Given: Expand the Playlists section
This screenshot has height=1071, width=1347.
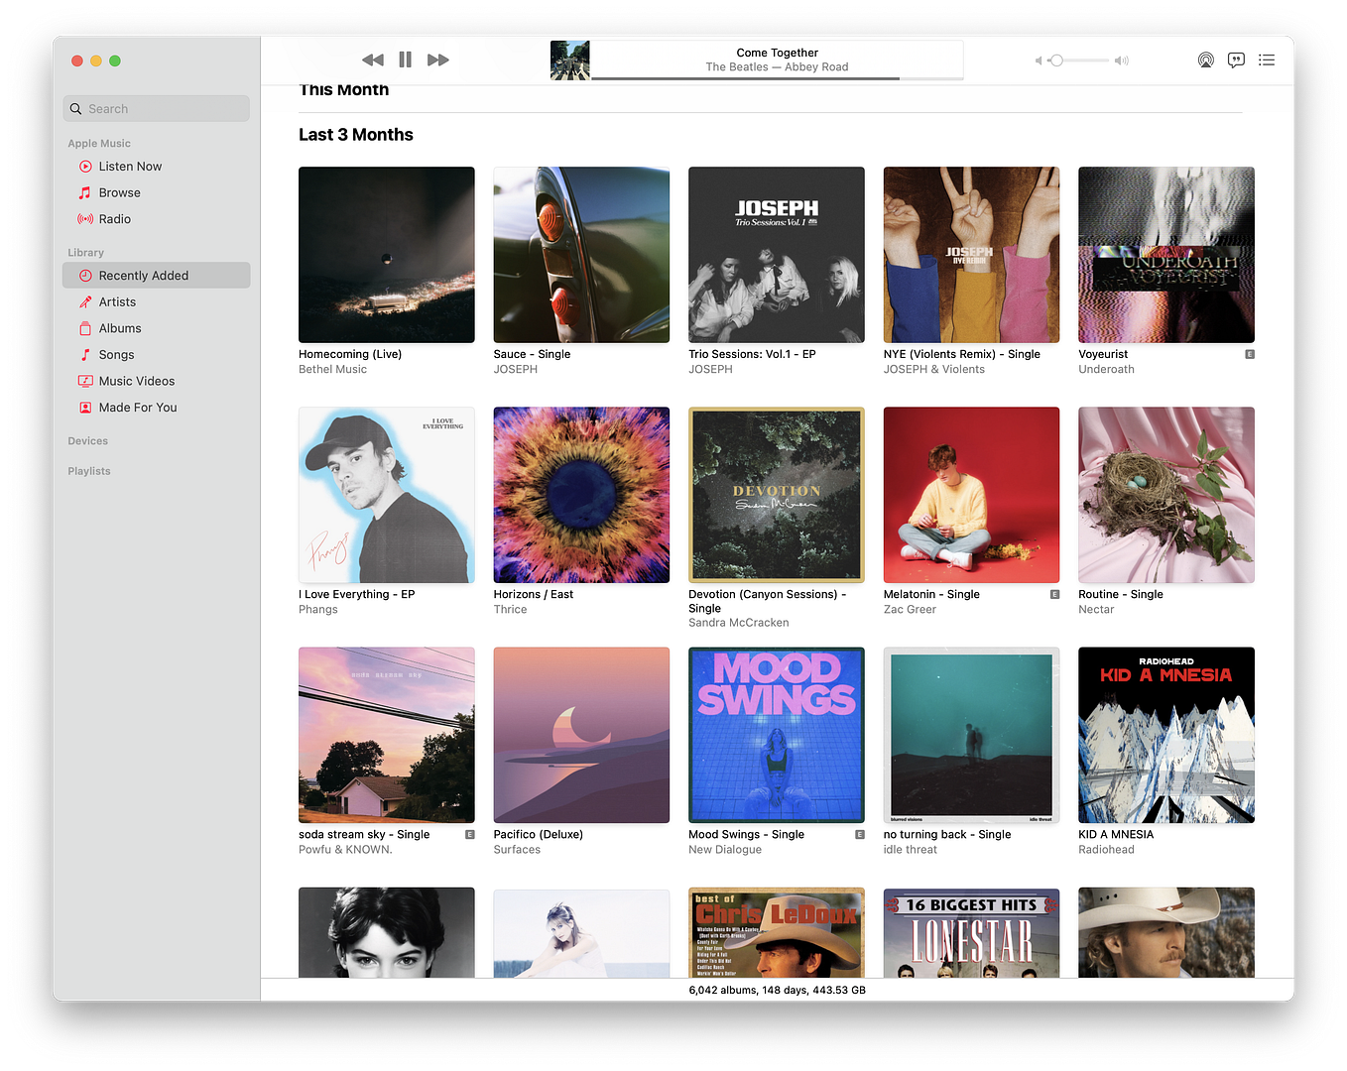Looking at the screenshot, I should (89, 470).
